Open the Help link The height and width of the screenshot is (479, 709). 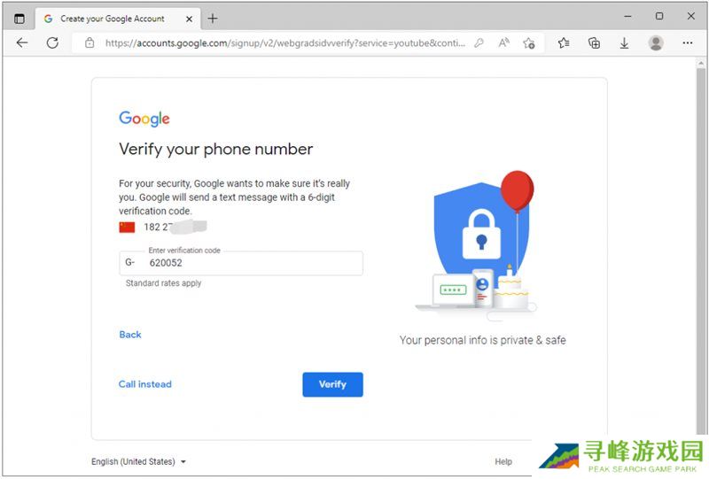[503, 461]
